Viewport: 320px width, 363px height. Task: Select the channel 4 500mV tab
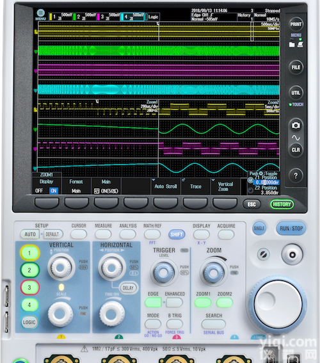132,17
